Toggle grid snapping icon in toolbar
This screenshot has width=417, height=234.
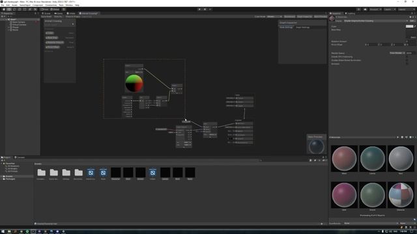64,9
